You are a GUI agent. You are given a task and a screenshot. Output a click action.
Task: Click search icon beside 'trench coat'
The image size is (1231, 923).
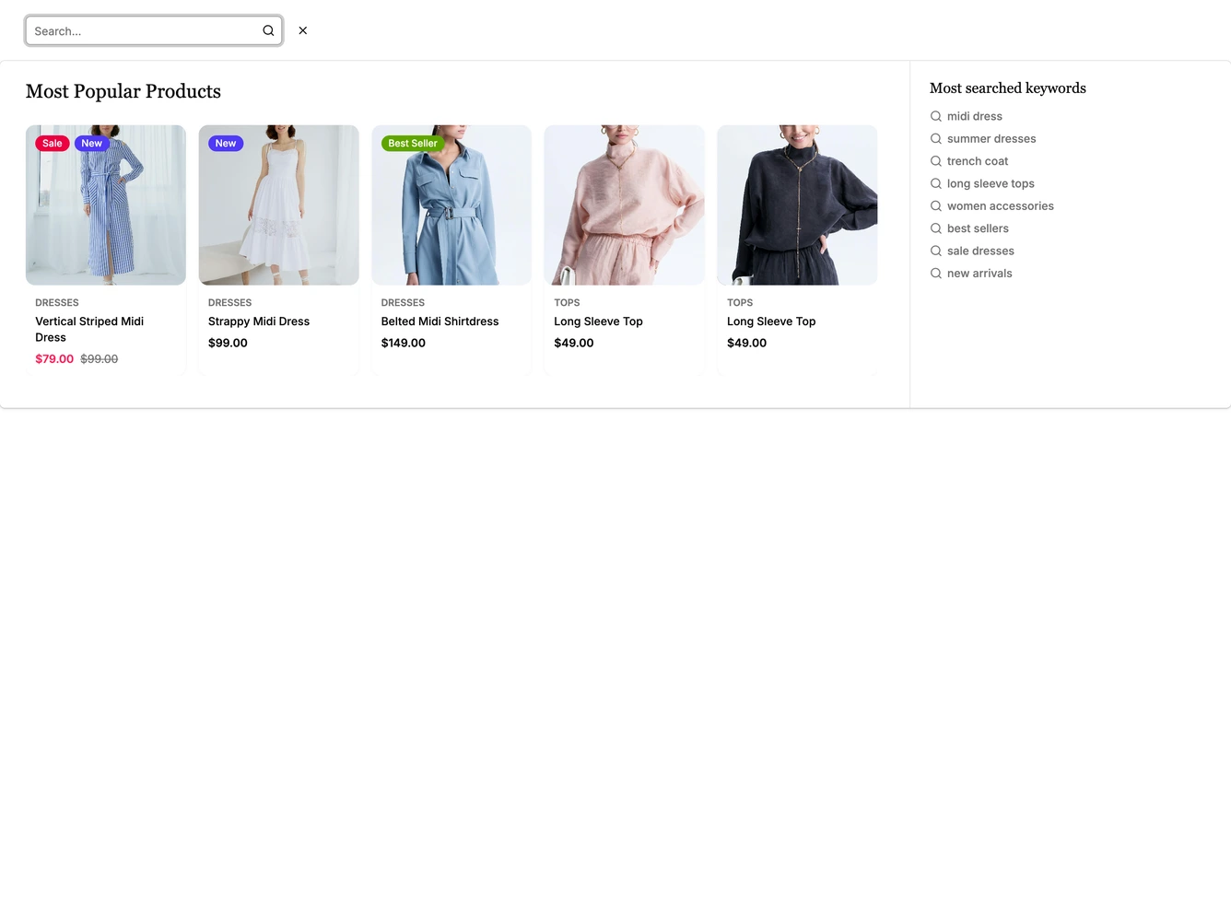pyautogui.click(x=936, y=161)
